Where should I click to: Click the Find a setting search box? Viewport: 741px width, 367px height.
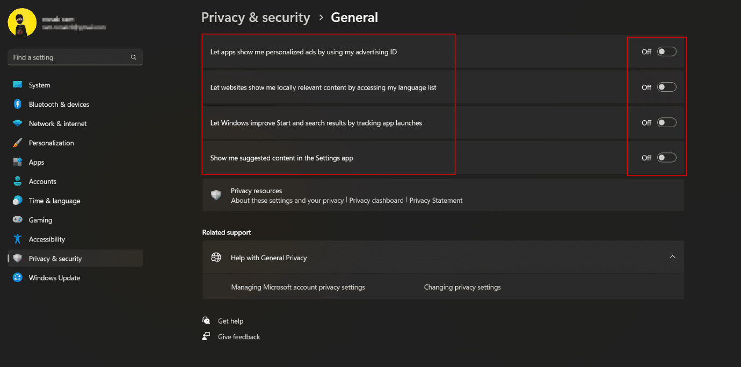[75, 57]
